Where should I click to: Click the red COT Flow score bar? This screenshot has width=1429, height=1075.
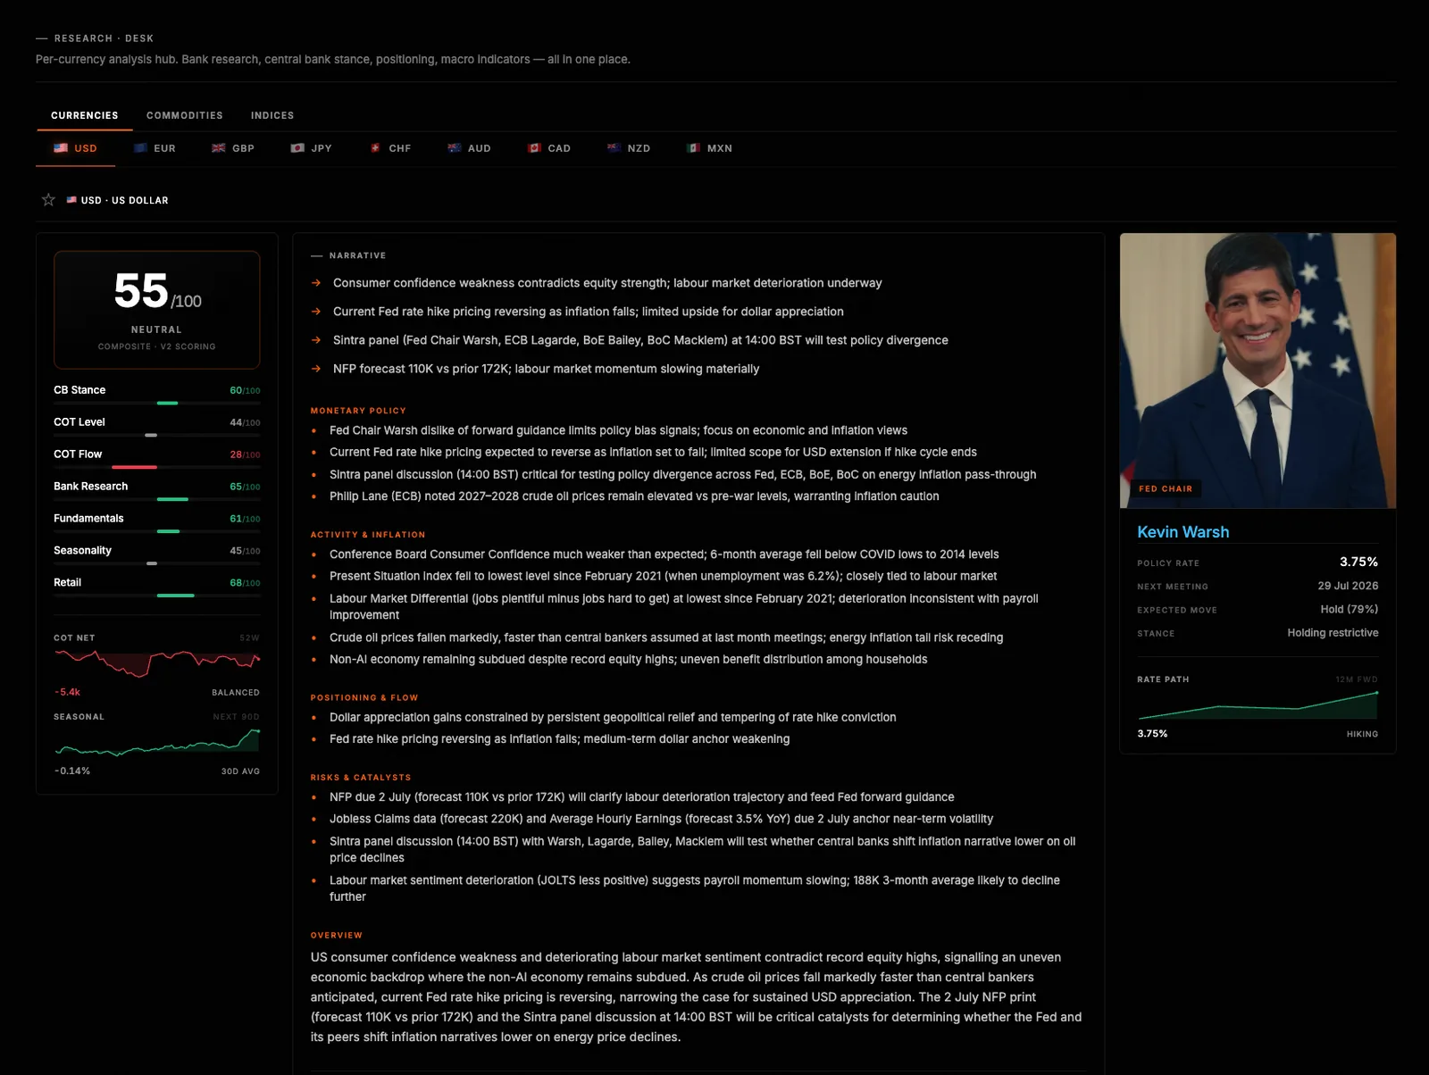134,467
